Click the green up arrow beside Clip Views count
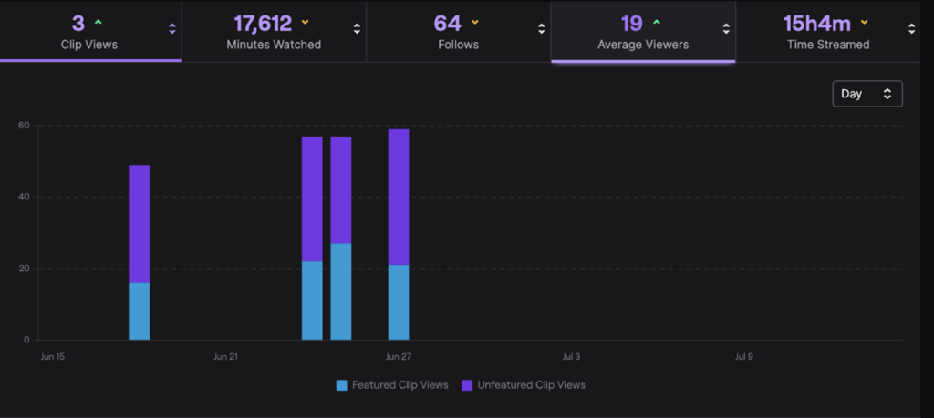 [x=99, y=22]
